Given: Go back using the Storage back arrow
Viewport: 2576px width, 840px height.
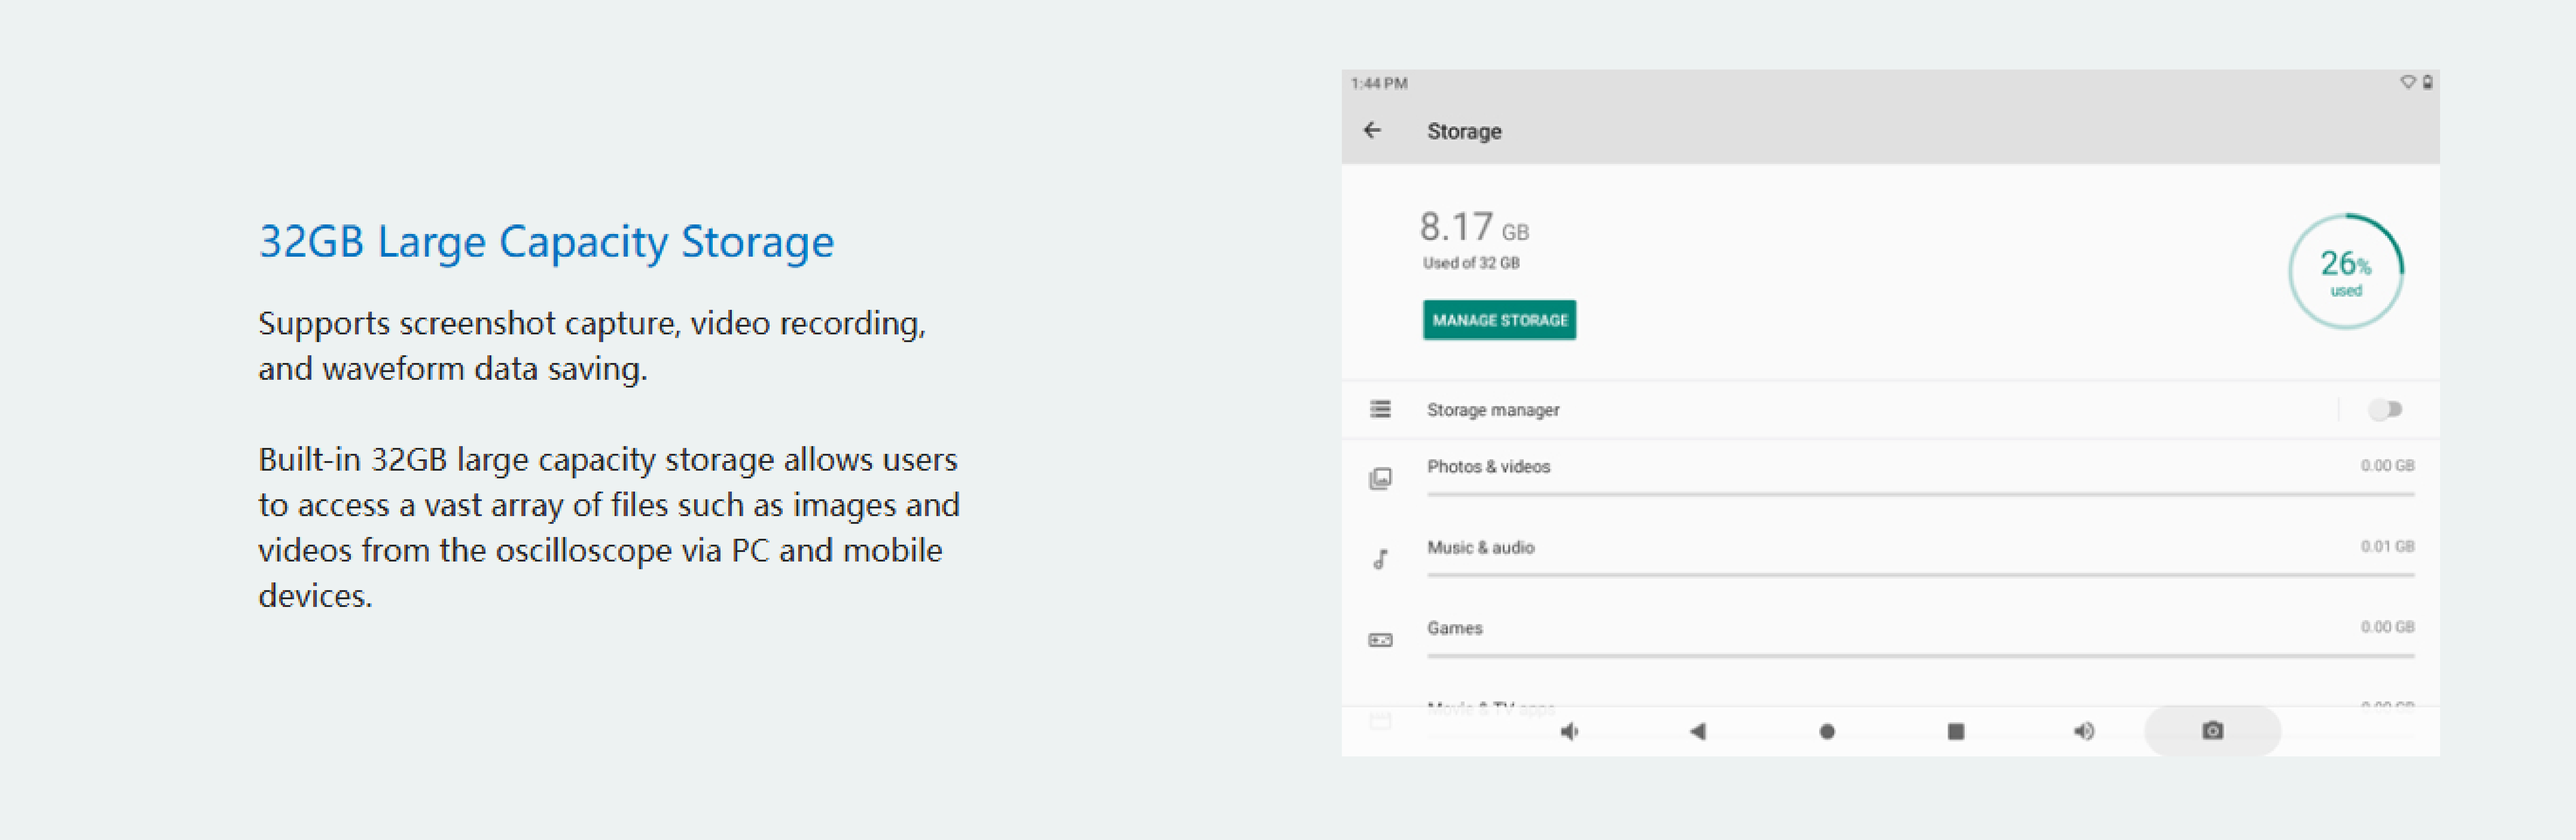Looking at the screenshot, I should coord(1372,131).
